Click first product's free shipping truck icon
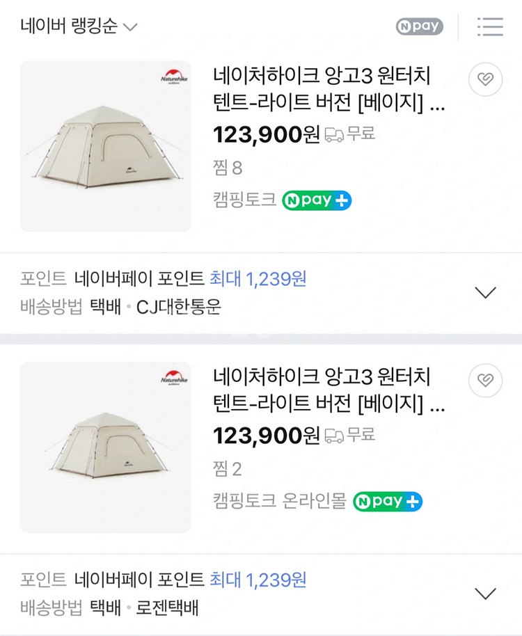This screenshot has width=522, height=636. (334, 134)
